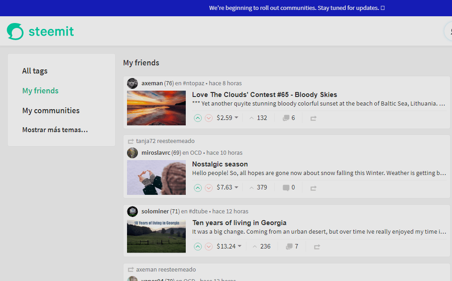Open the #ntopaz tag link
This screenshot has height=281, width=452.
click(193, 83)
